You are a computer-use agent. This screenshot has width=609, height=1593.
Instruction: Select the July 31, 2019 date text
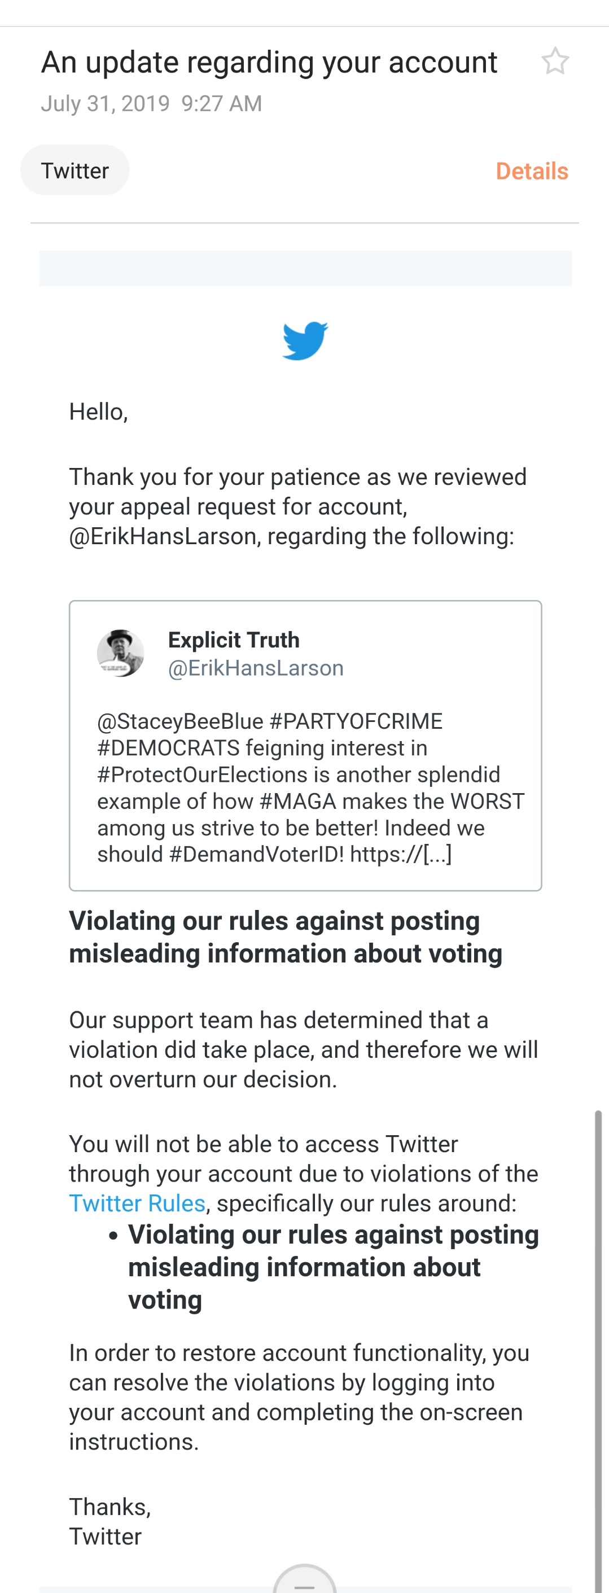[x=105, y=103]
